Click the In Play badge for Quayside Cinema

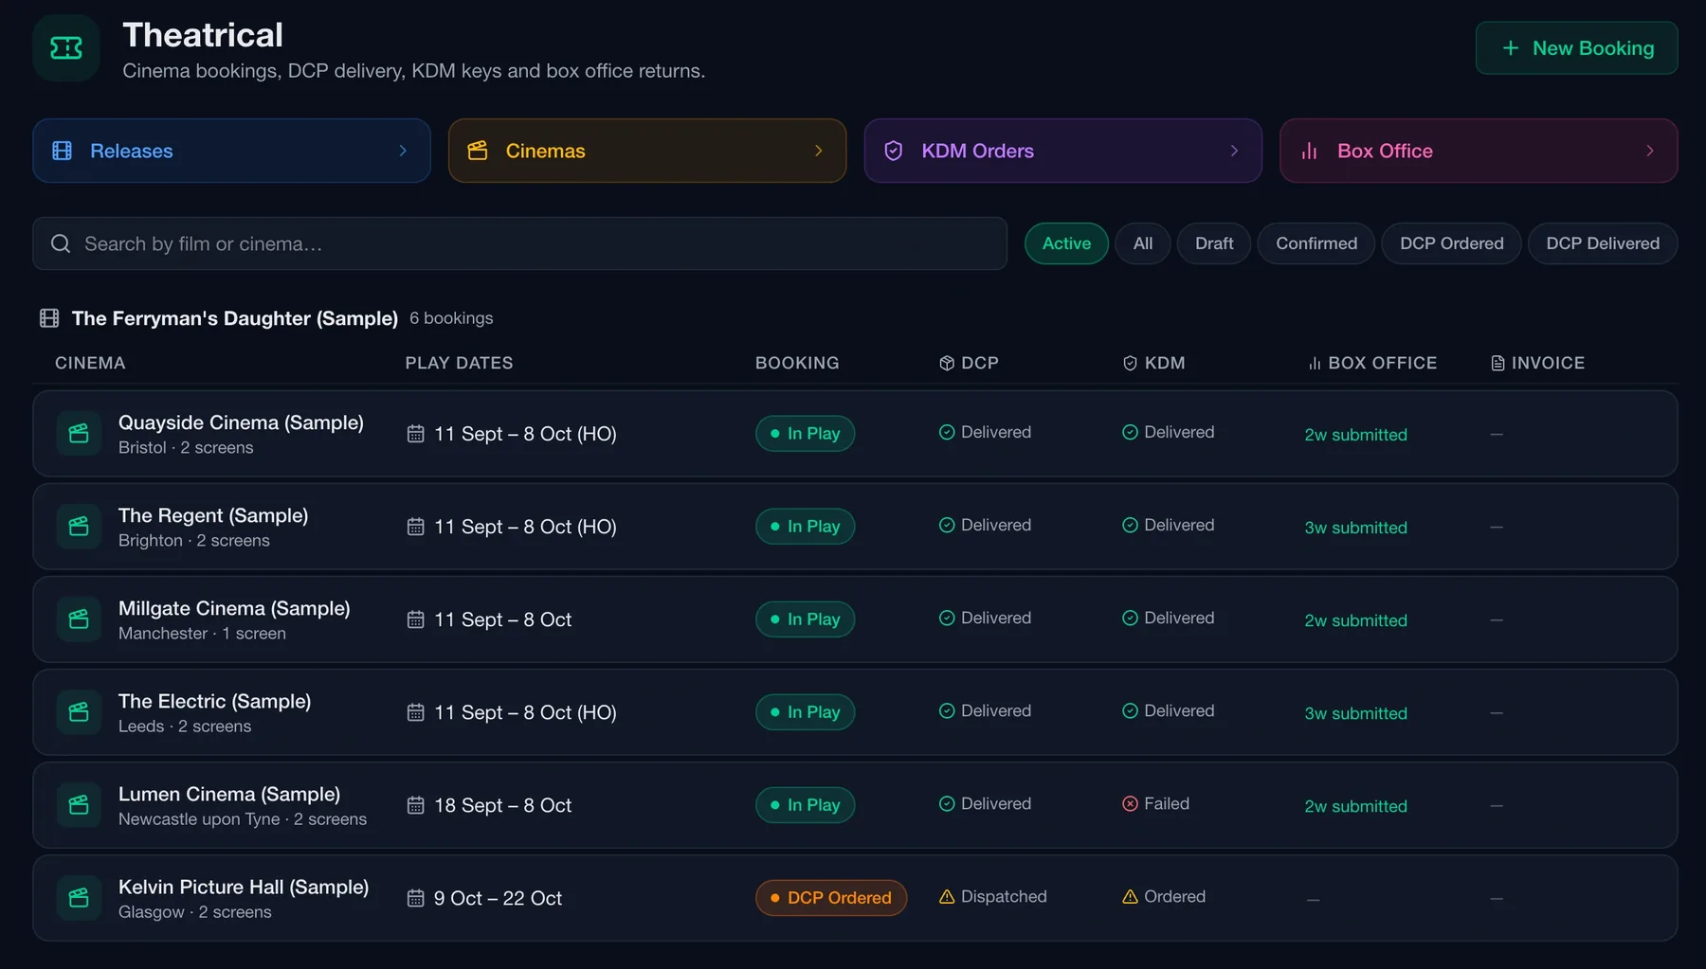[805, 434]
